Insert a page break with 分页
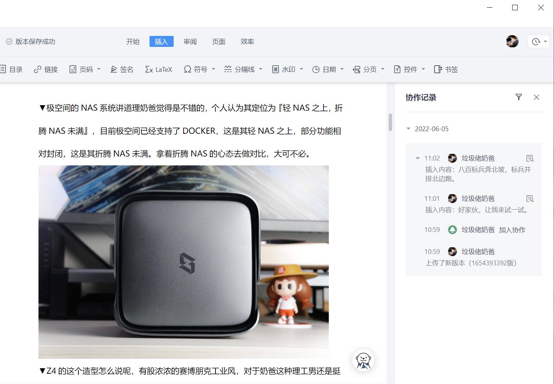 tap(368, 69)
